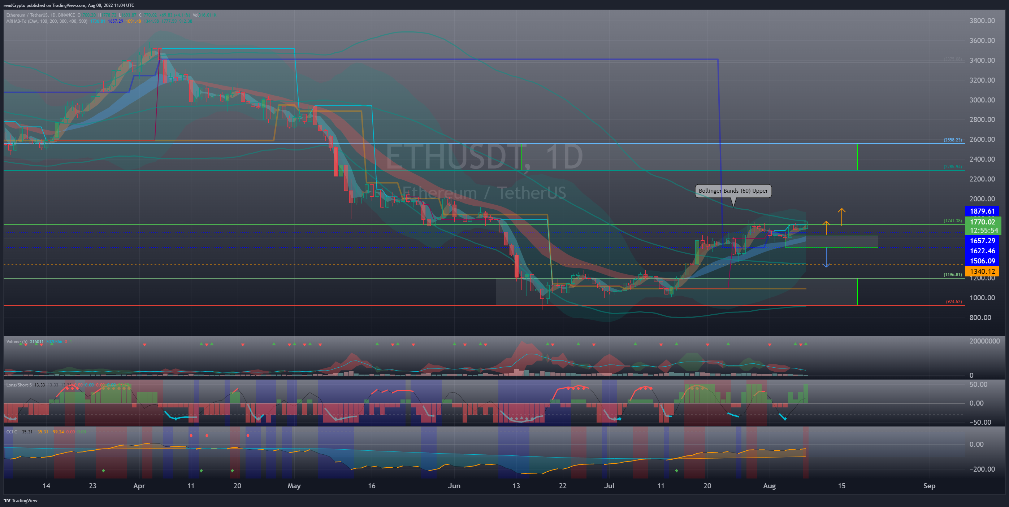Click the '3400.00' price scale tick

pos(982,60)
